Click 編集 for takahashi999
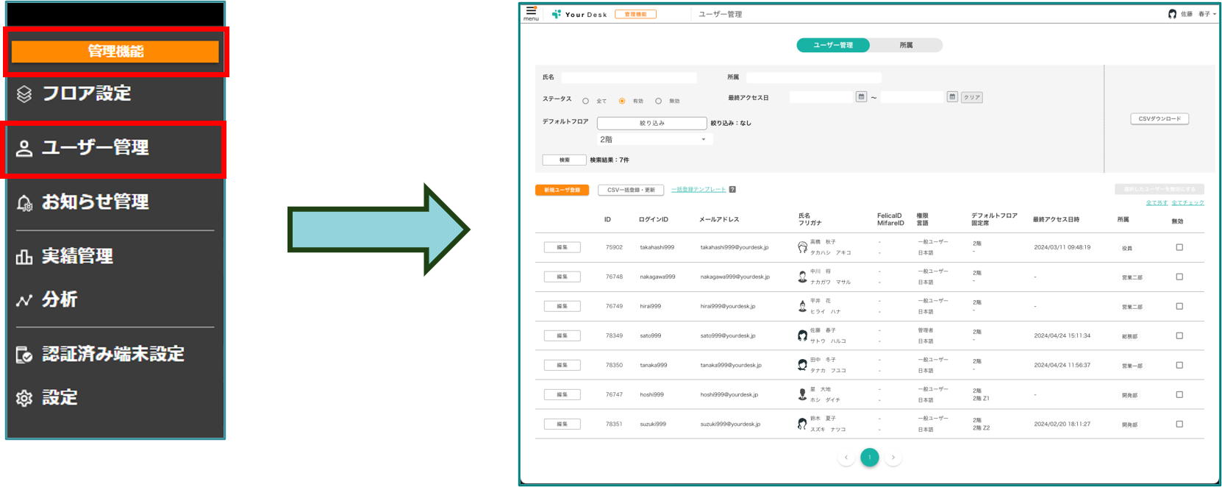1222x487 pixels. (562, 247)
